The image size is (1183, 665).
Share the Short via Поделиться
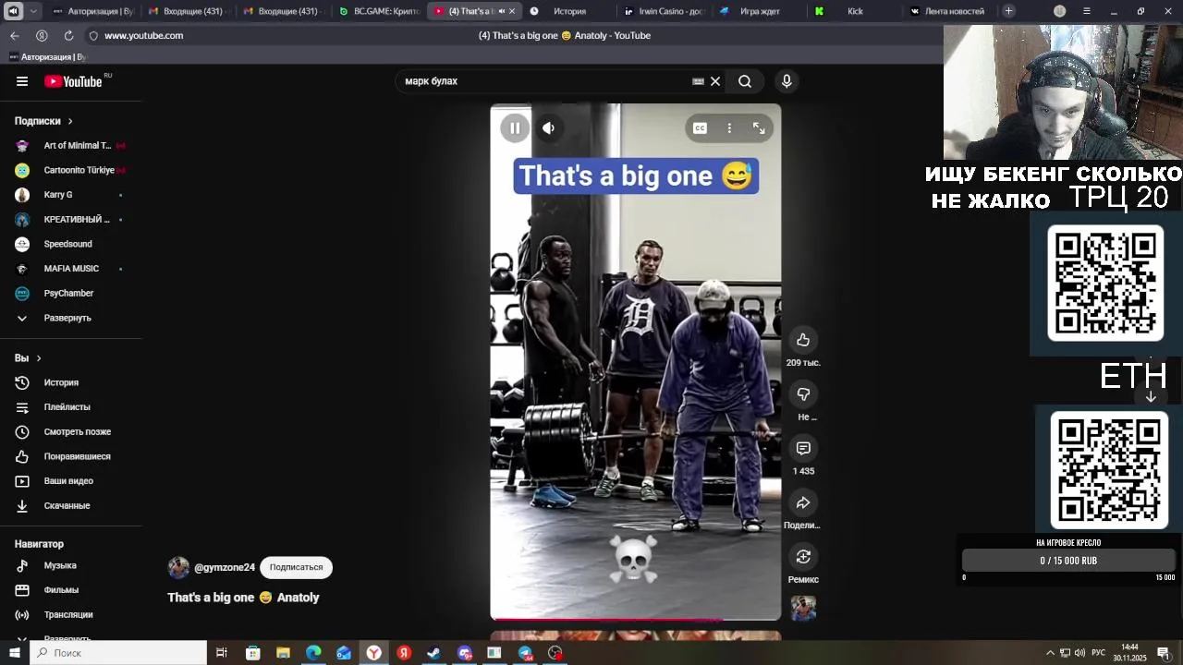(803, 502)
